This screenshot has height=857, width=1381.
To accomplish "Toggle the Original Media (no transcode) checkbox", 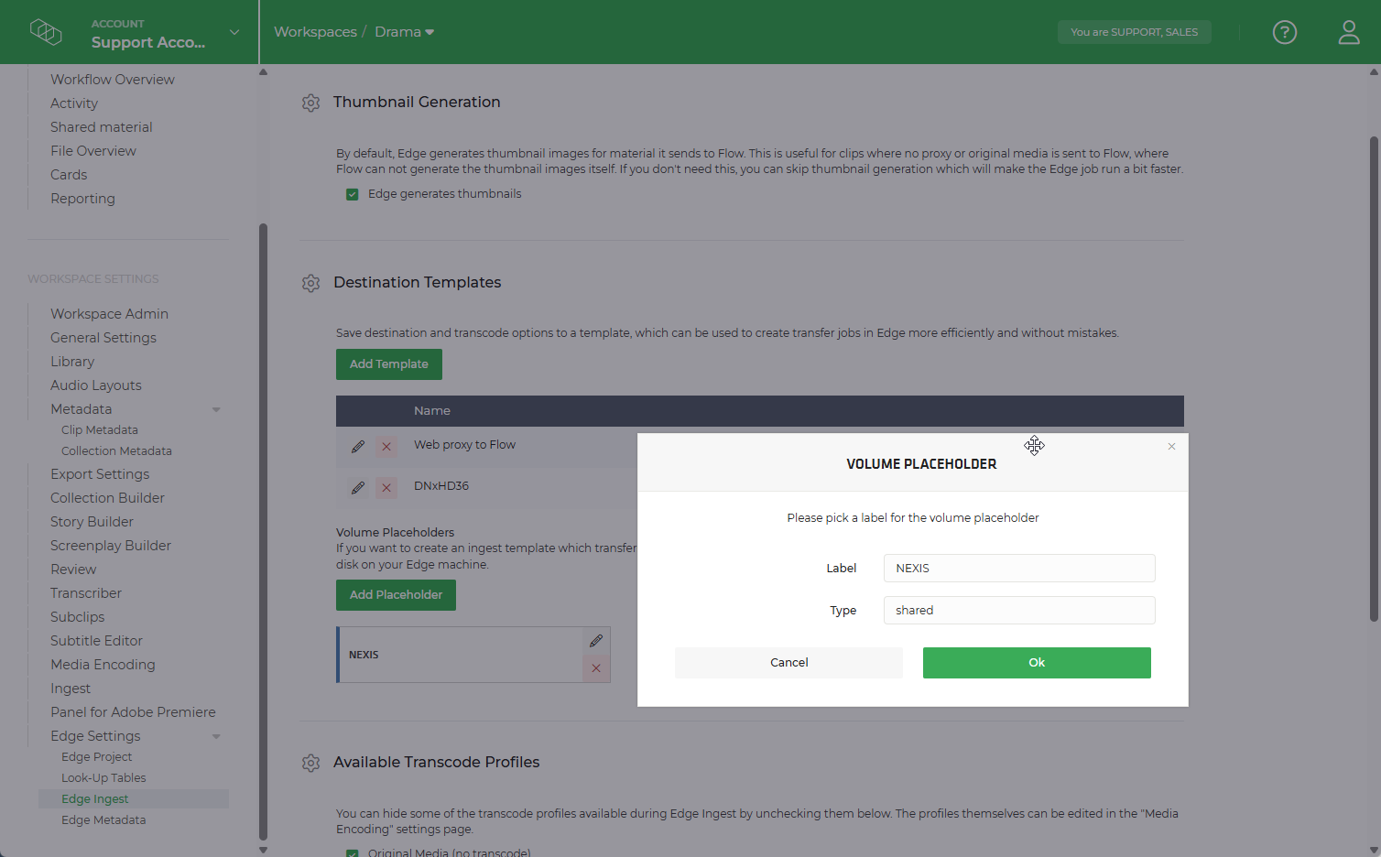I will [x=353, y=852].
